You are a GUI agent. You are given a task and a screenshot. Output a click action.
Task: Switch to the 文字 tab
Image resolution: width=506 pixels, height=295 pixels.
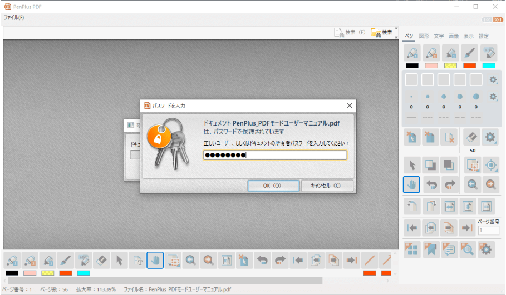click(439, 36)
